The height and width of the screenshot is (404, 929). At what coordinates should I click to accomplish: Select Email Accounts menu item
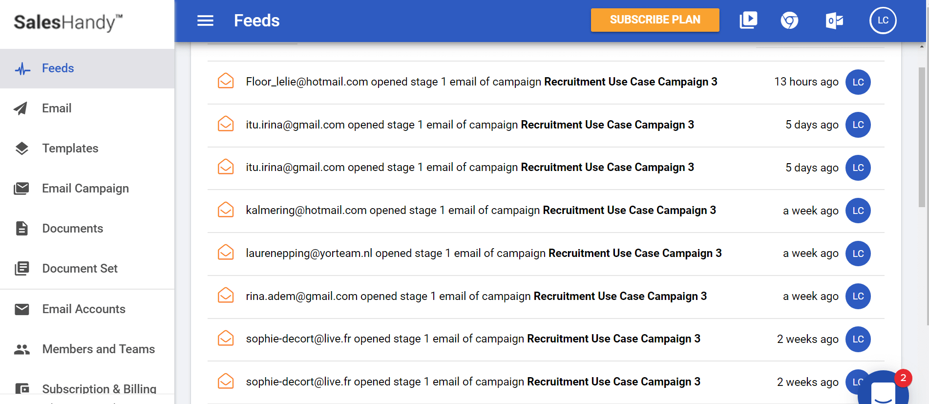(84, 309)
